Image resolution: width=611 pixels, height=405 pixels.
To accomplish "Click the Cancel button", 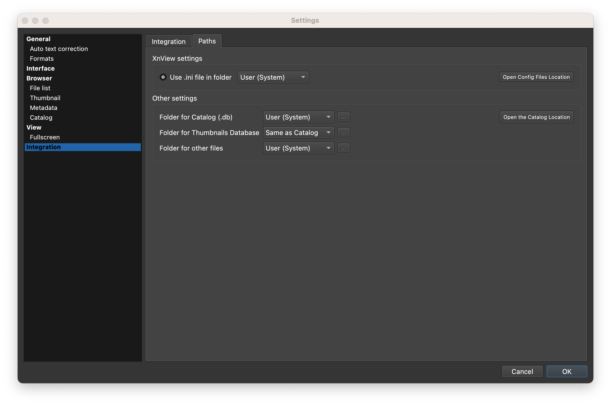I will point(522,371).
